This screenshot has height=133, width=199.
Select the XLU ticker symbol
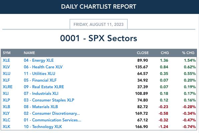click(6, 74)
